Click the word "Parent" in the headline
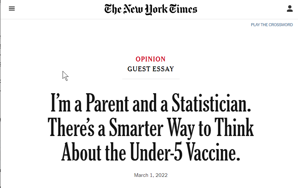Image resolution: width=298 pixels, height=188 pixels. tap(108, 103)
